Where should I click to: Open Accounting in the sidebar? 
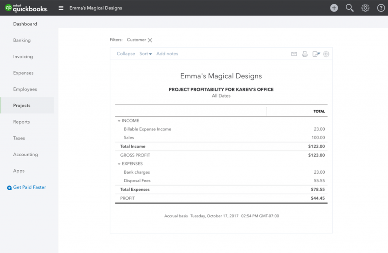26,154
